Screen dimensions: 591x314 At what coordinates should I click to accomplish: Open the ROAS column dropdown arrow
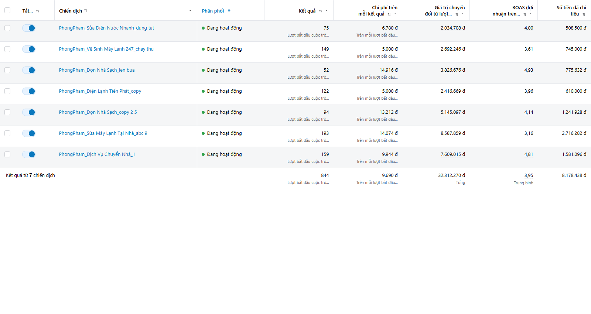pyautogui.click(x=531, y=14)
